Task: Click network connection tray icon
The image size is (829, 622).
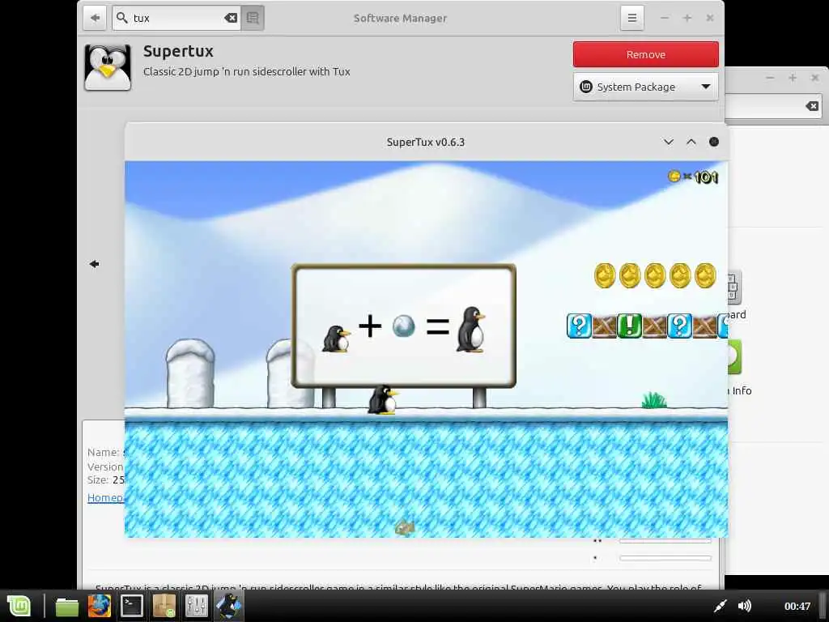Action: pos(720,606)
